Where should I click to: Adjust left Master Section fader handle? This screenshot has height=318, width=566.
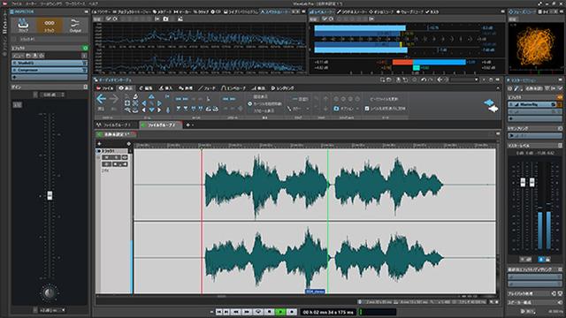pos(523,183)
